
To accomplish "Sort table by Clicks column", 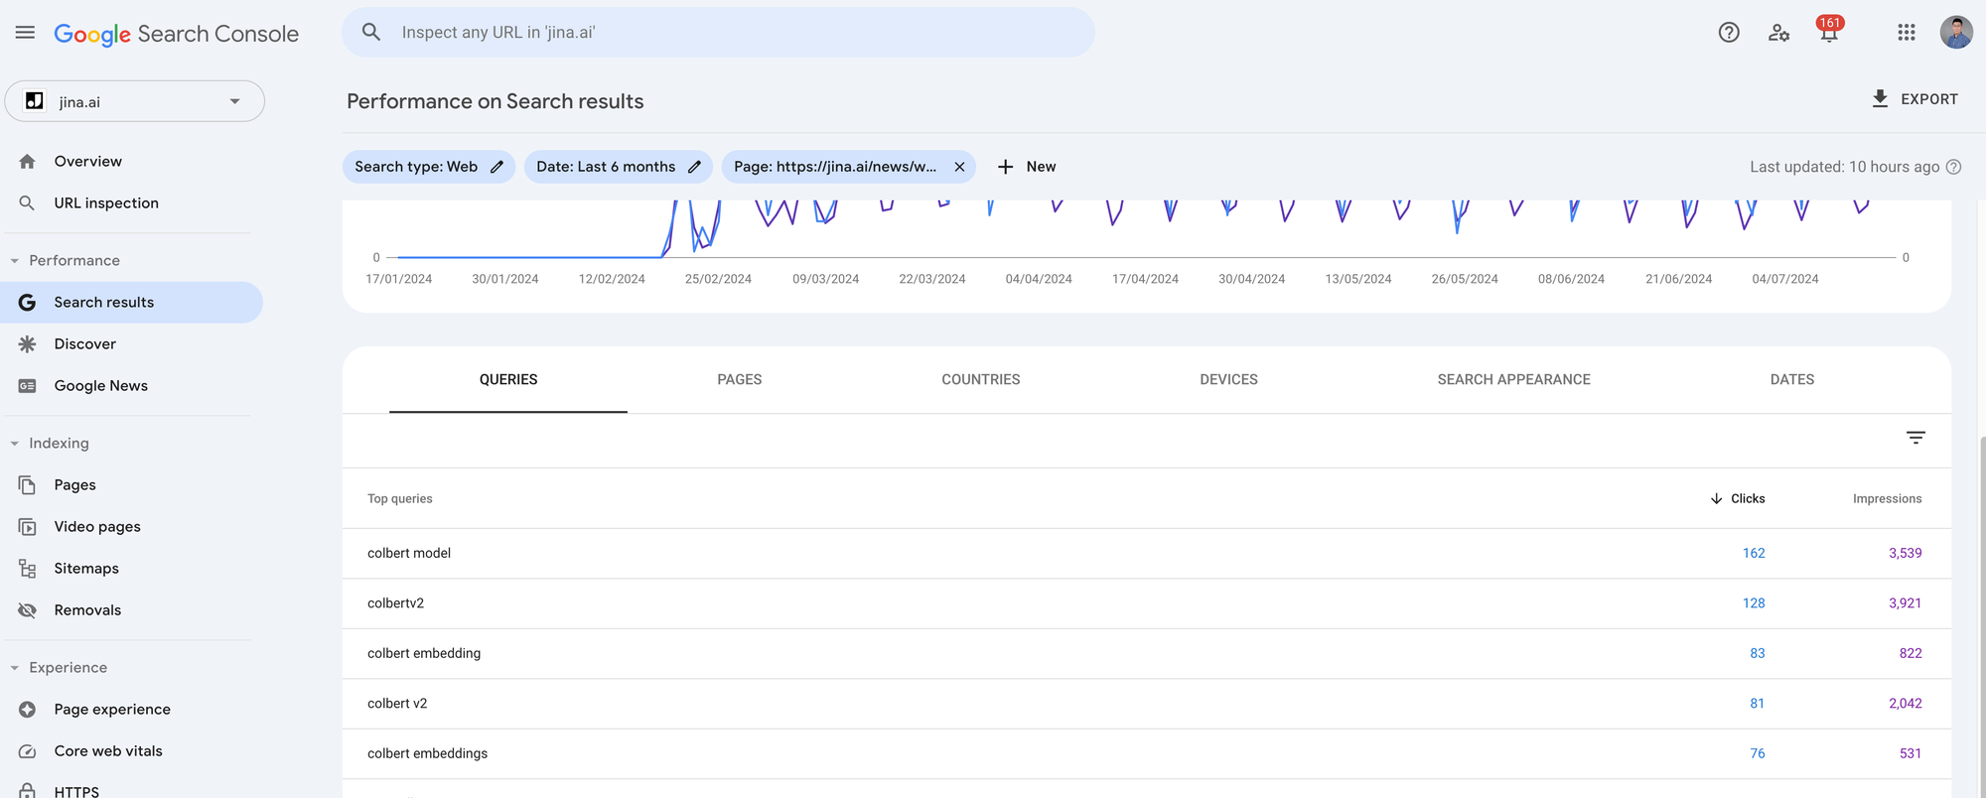I will pyautogui.click(x=1738, y=498).
